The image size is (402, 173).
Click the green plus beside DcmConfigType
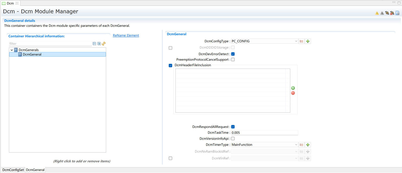pos(308,41)
